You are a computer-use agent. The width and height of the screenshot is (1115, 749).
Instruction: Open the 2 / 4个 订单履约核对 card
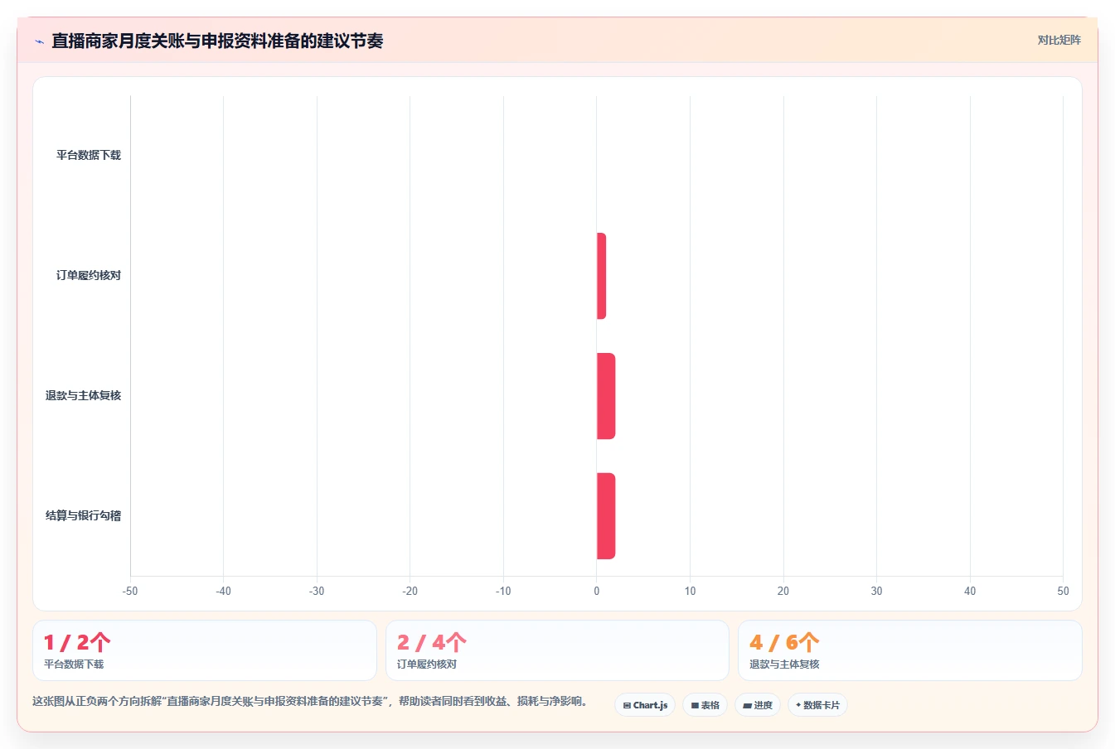point(557,650)
